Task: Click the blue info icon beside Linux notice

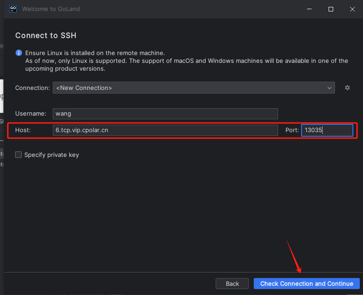Action: click(19, 53)
